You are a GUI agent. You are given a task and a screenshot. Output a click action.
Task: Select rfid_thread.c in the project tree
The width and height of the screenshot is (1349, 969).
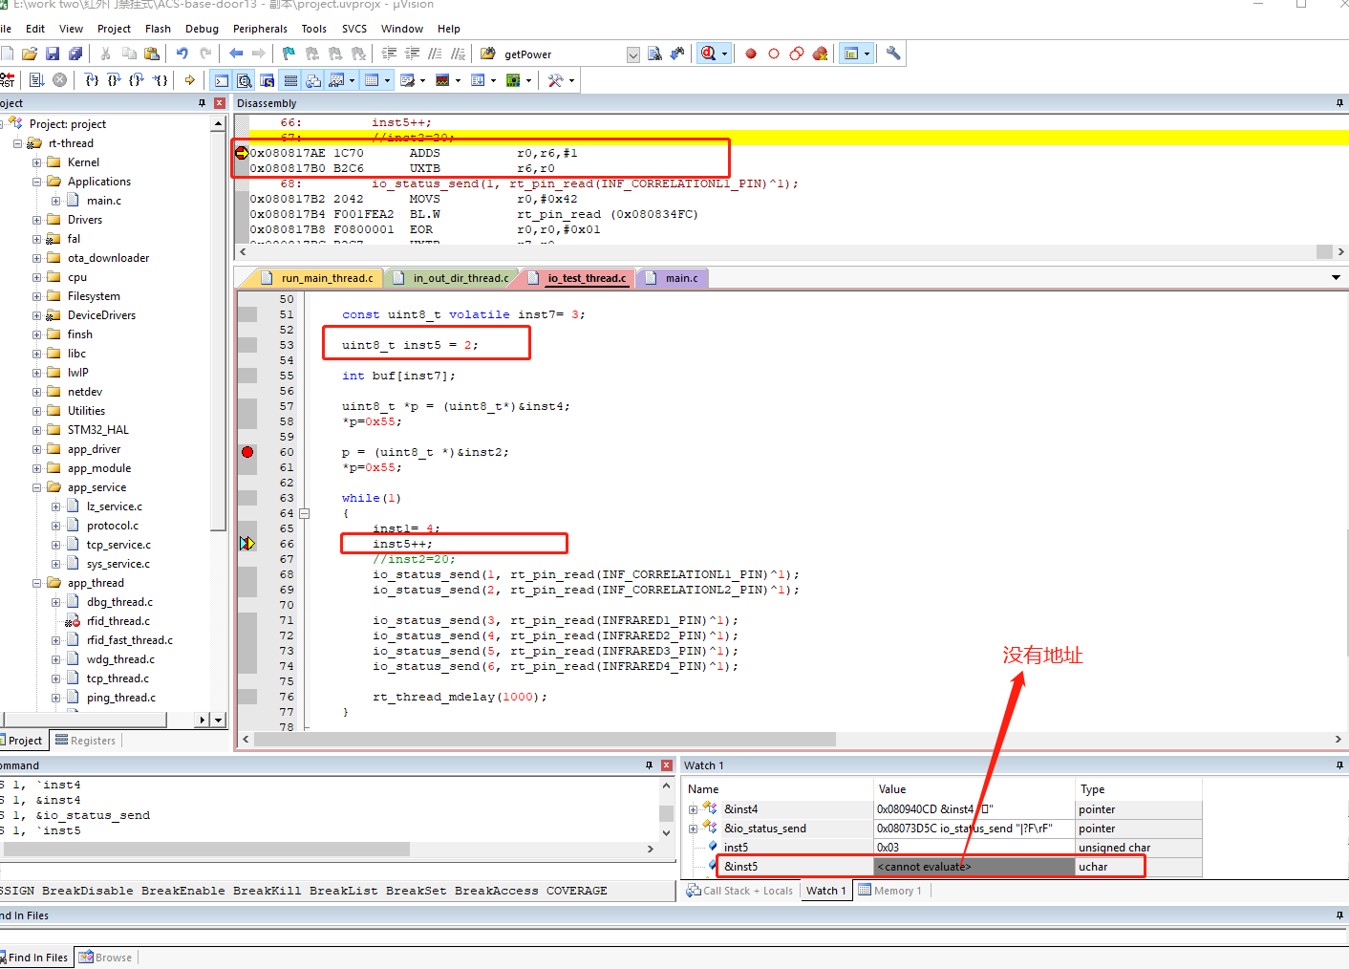tap(118, 621)
